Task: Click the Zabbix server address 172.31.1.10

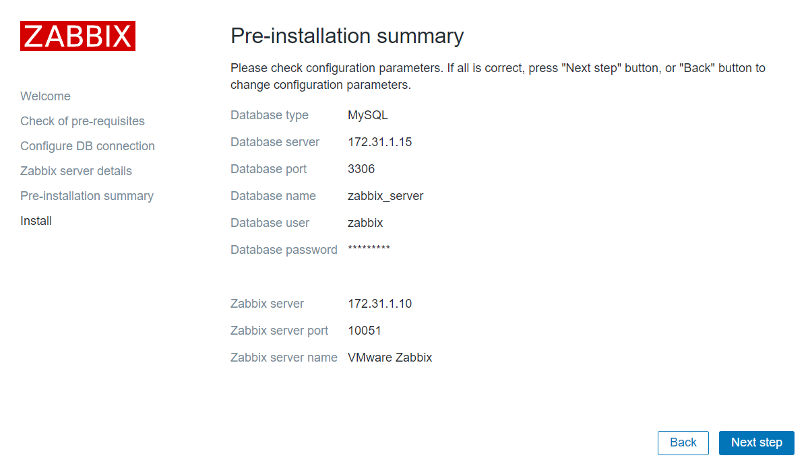Action: (379, 304)
